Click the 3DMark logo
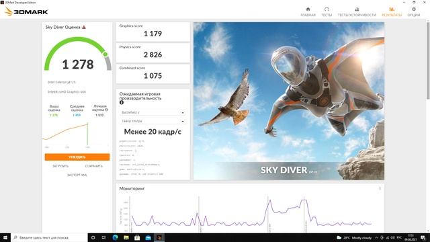The image size is (430, 242). (26, 11)
